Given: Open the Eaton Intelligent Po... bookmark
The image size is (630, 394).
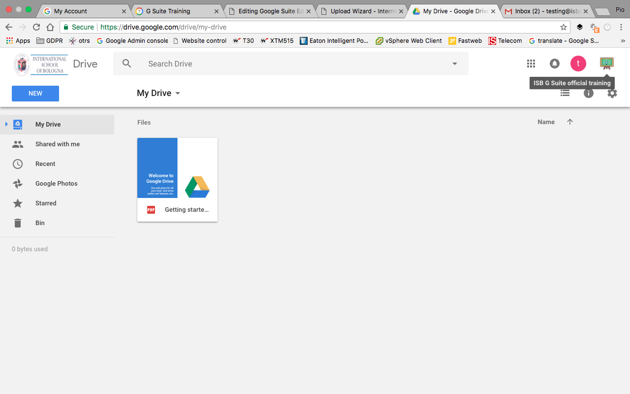Looking at the screenshot, I should [x=334, y=41].
